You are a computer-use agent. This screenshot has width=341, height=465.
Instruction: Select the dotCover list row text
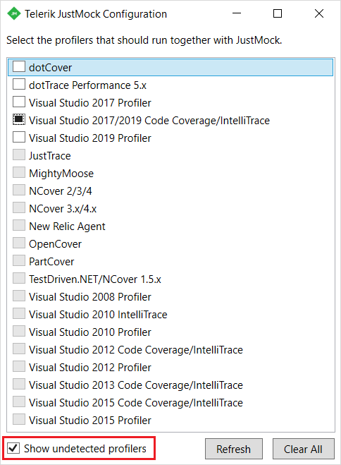tap(50, 68)
